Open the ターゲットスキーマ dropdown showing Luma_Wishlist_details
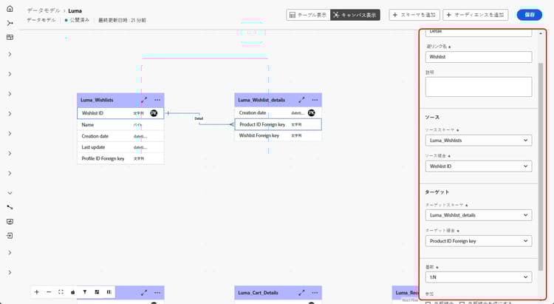Image resolution: width=554 pixels, height=304 pixels. point(479,215)
